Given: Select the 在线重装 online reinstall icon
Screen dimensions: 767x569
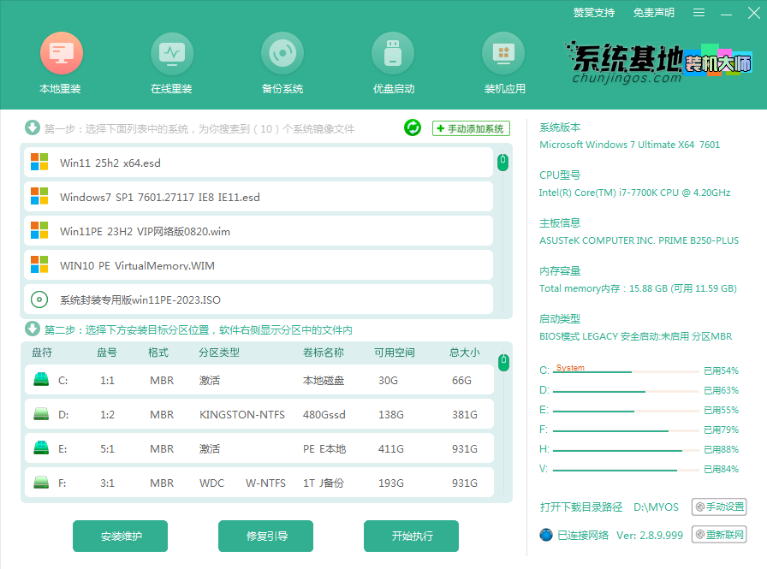Looking at the screenshot, I should pyautogui.click(x=171, y=54).
